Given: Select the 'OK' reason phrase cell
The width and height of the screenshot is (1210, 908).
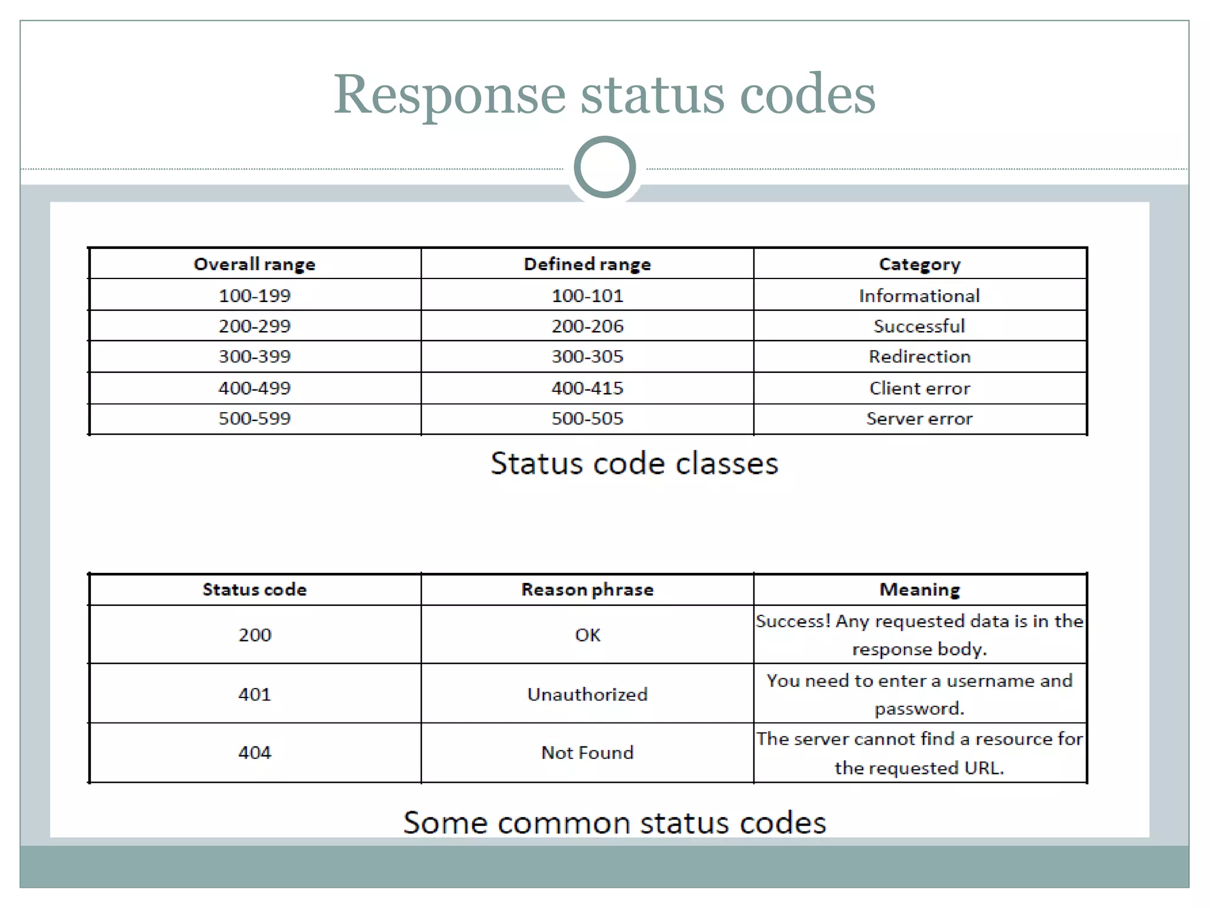Looking at the screenshot, I should [587, 634].
